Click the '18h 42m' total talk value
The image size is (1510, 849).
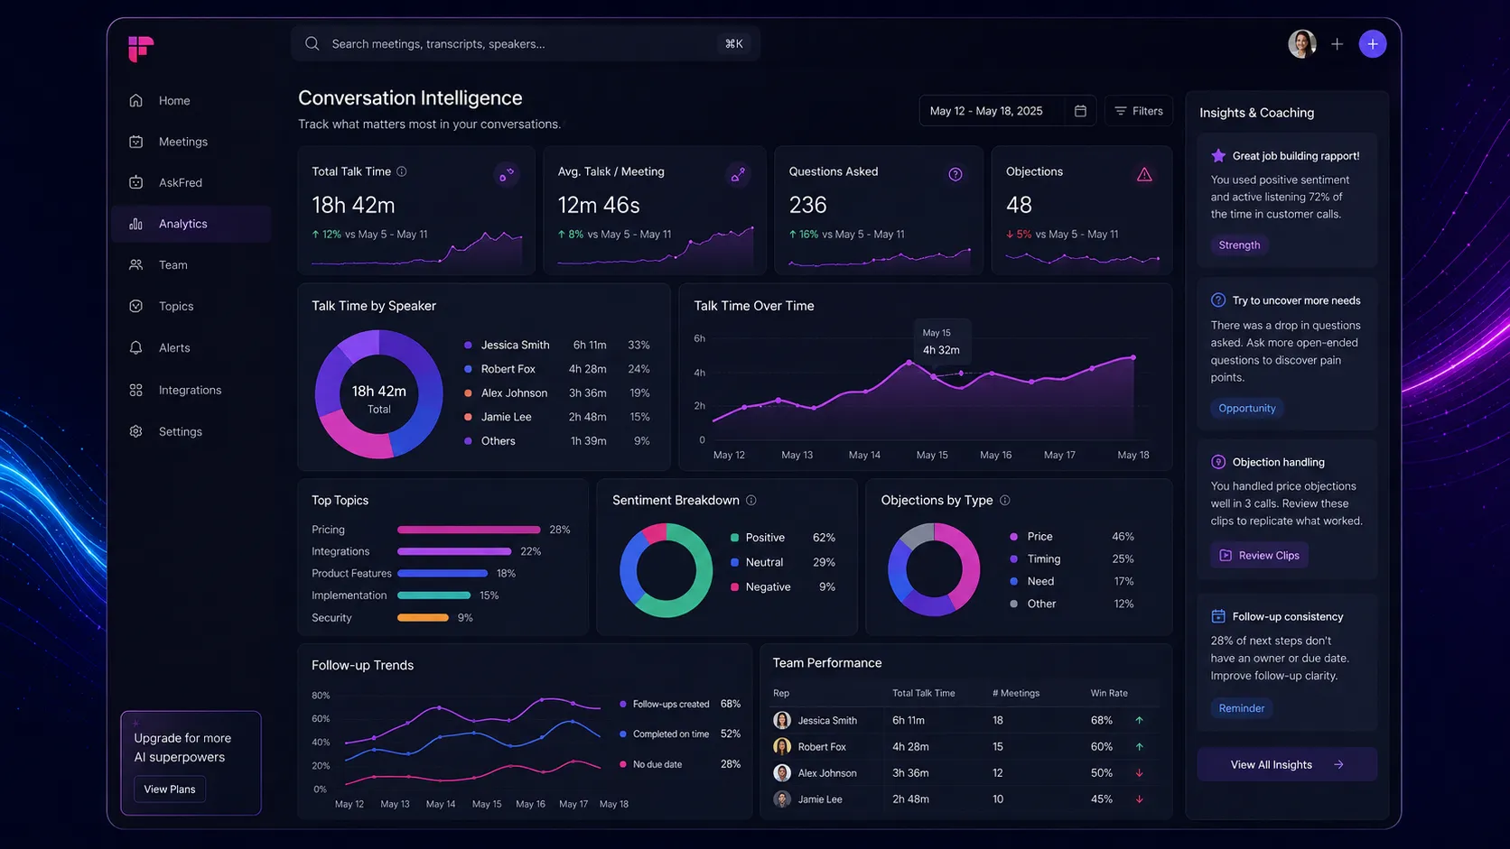(x=353, y=205)
